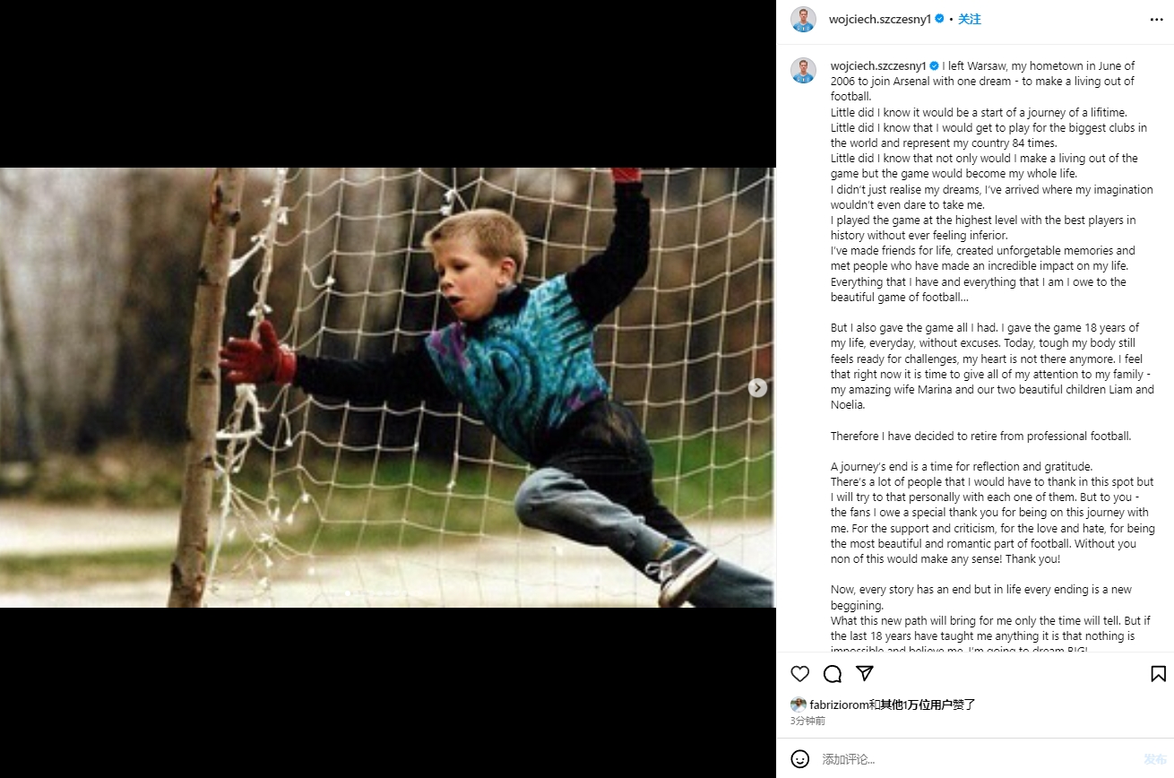
Task: Save the post with the bookmark icon
Action: 1158,674
